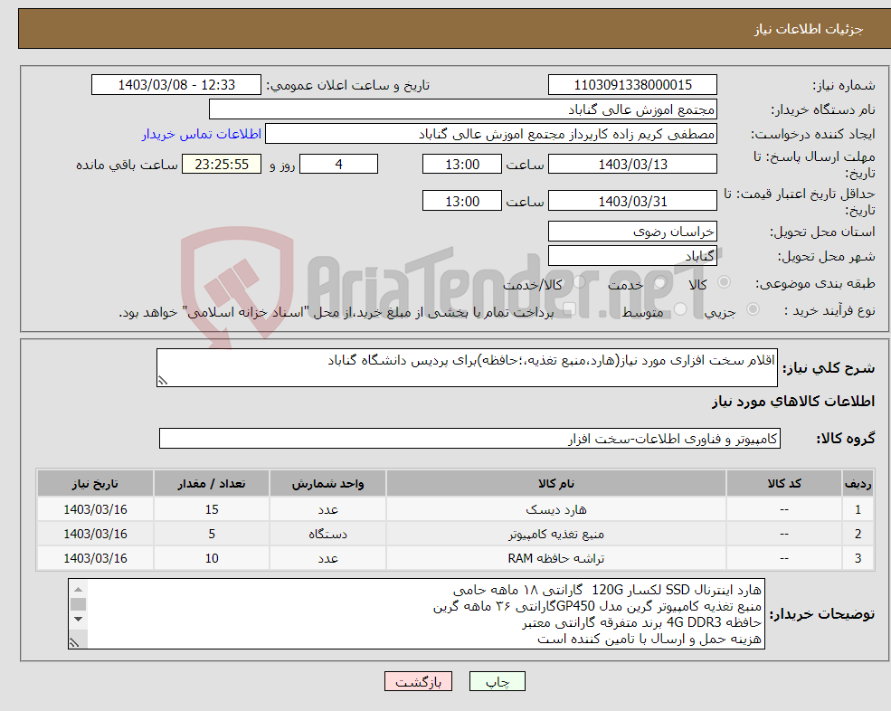The height and width of the screenshot is (711, 891).
Task: Click the goods group field
Action: pos(470,438)
